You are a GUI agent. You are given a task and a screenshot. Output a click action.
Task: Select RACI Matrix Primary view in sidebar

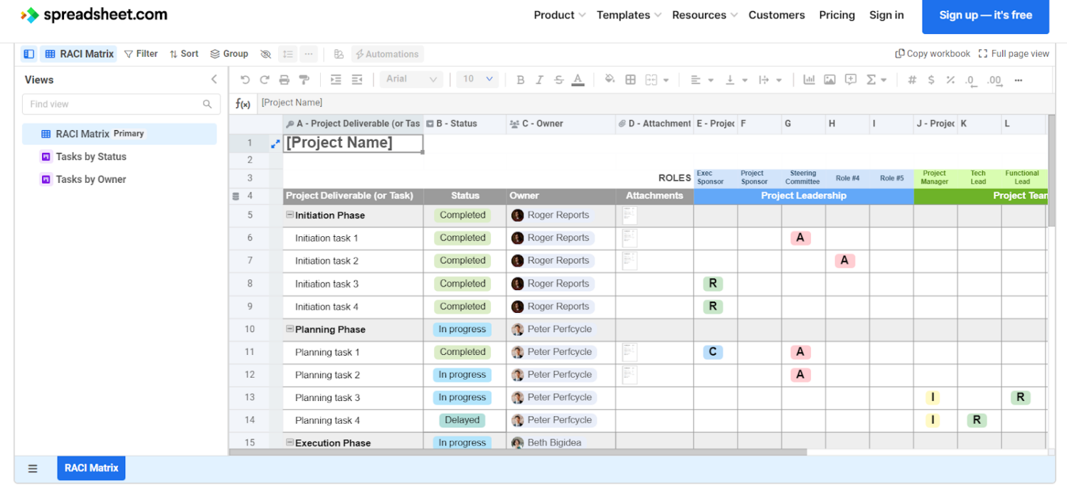[x=120, y=134]
